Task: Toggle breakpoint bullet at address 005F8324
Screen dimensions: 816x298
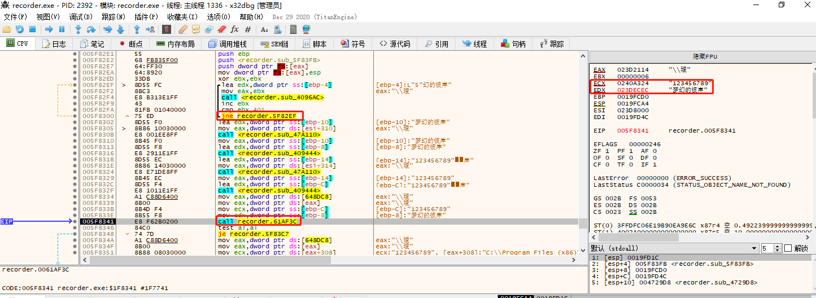Action: 75,172
